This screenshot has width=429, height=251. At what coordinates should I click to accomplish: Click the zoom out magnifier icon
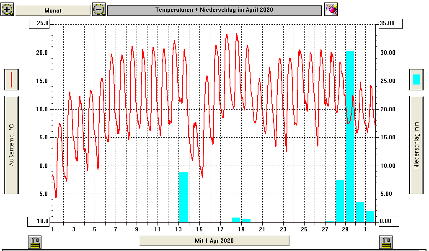[99, 10]
